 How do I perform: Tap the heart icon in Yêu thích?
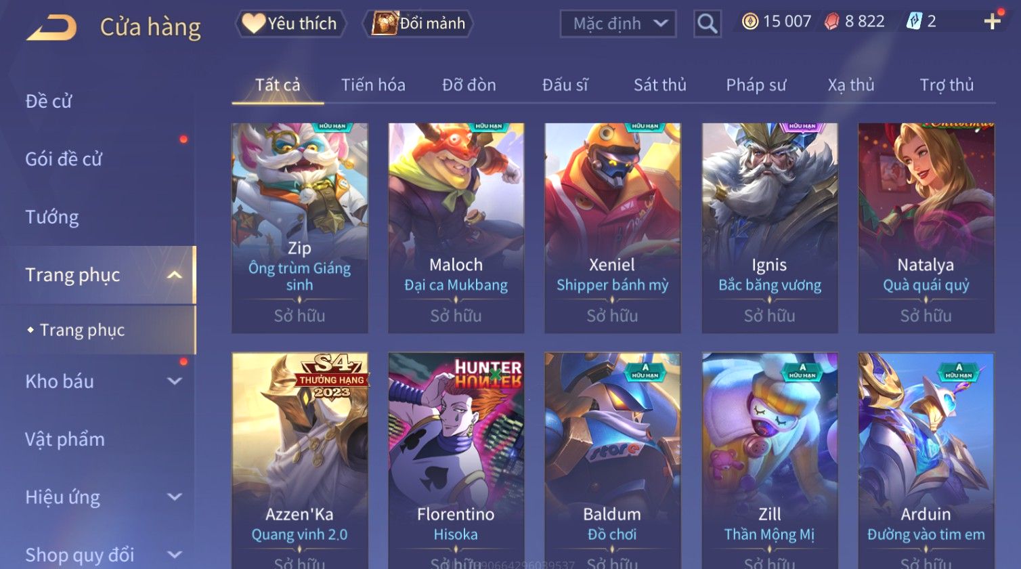tap(254, 24)
